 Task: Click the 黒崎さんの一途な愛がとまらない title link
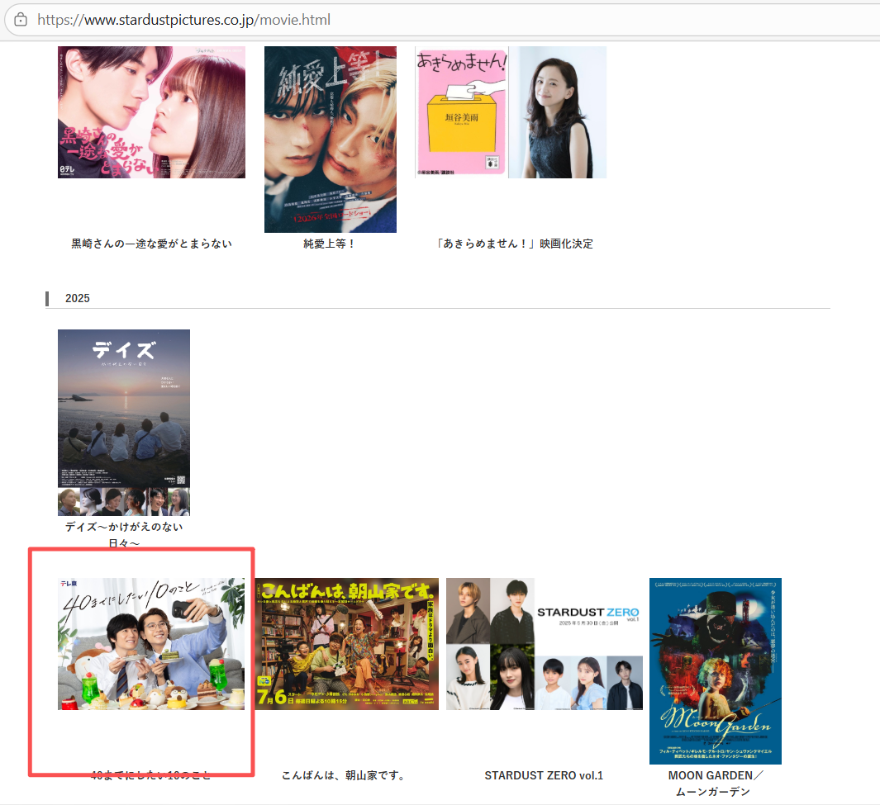[x=151, y=244]
